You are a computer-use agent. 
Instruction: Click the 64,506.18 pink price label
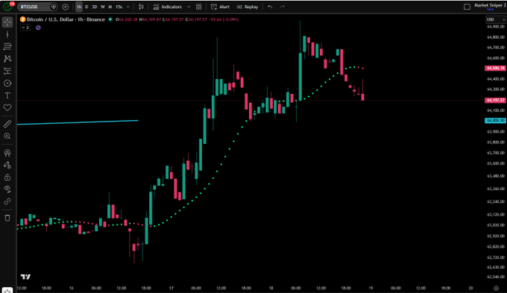495,69
